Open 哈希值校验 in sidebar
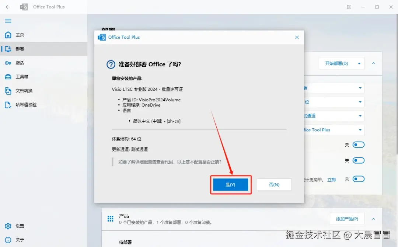The image size is (398, 247). (43, 105)
